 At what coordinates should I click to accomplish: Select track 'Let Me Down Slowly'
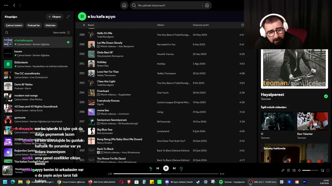coord(110,43)
